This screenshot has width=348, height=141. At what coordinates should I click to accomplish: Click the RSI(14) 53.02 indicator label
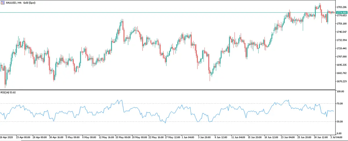pyautogui.click(x=9, y=92)
